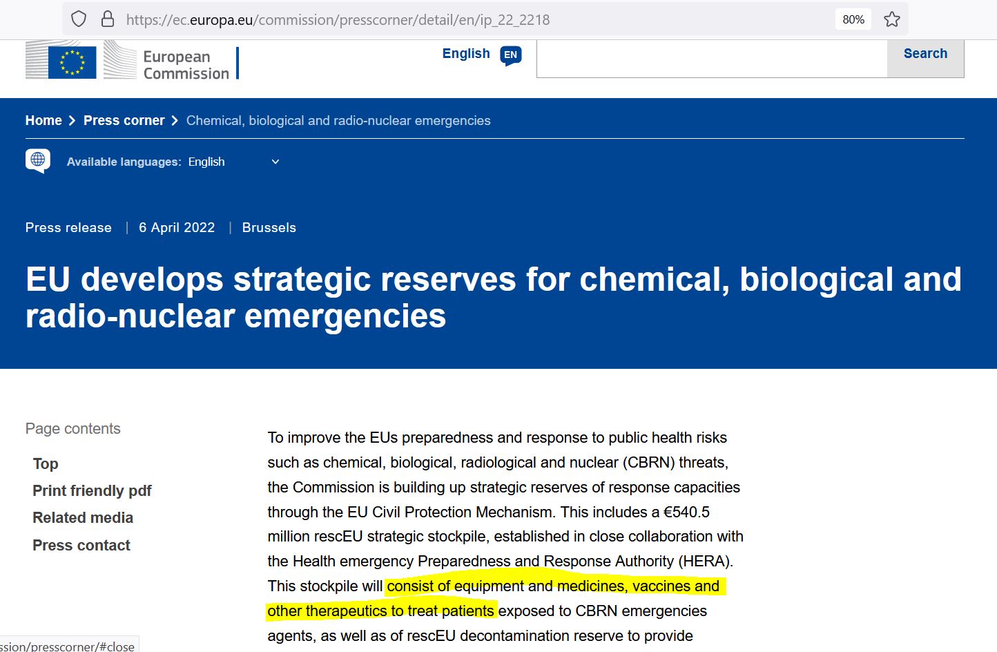Click inside the site search field
The height and width of the screenshot is (652, 997).
coord(711,58)
